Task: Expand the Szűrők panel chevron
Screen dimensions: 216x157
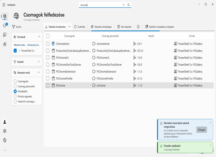Action: [39, 62]
